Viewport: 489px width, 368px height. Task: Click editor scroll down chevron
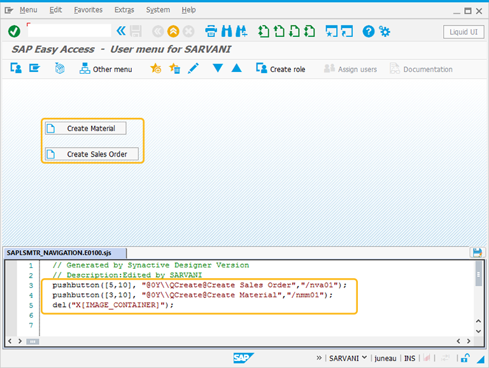(x=479, y=331)
